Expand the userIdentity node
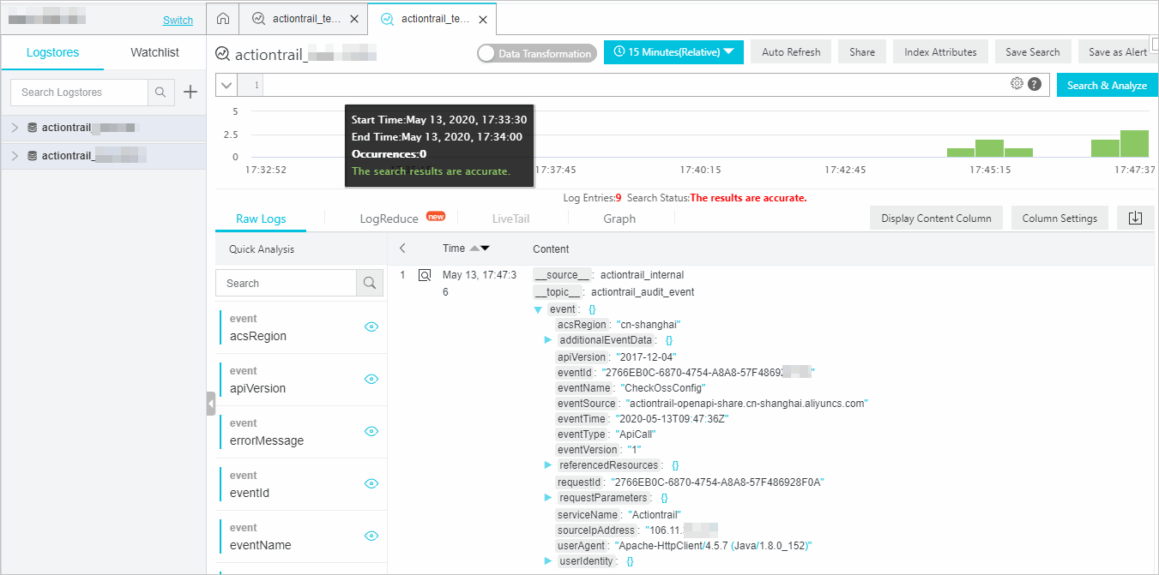The width and height of the screenshot is (1159, 575). pyautogui.click(x=547, y=561)
